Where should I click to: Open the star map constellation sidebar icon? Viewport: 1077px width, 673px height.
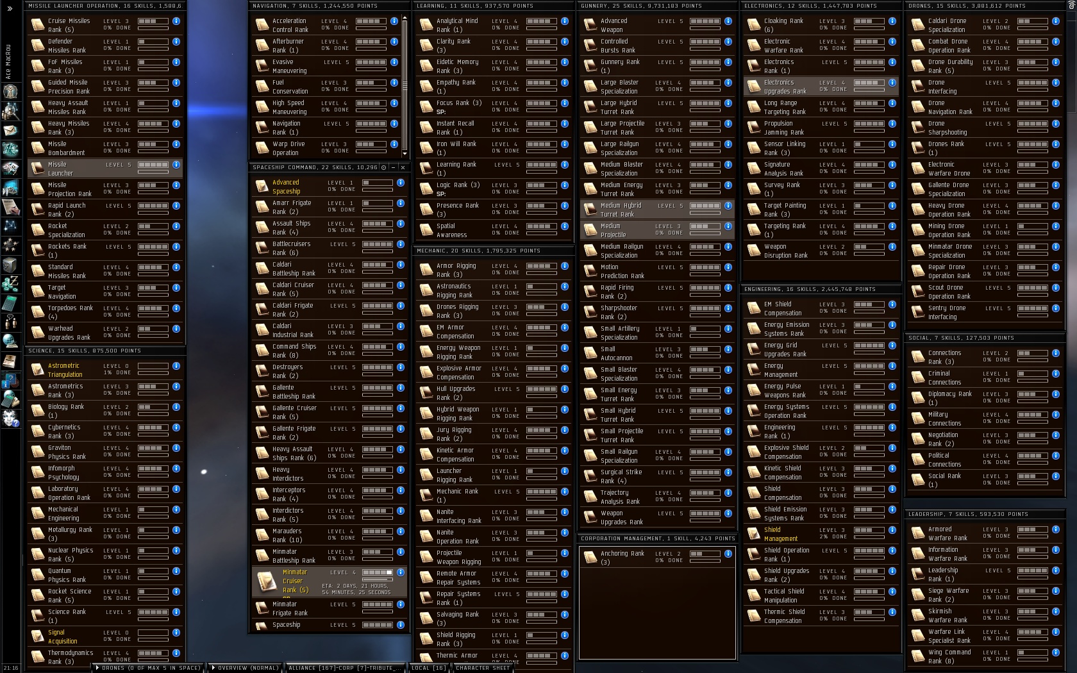10,225
